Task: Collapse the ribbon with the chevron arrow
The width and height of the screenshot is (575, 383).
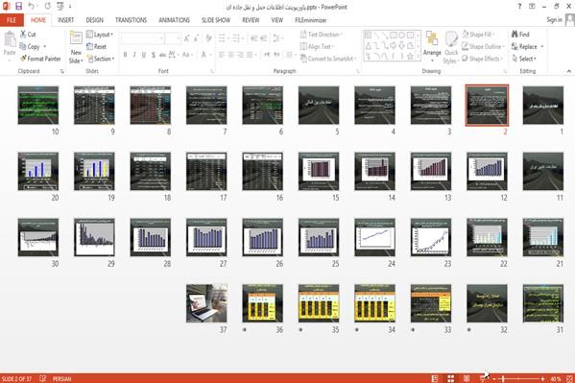Action: (569, 71)
